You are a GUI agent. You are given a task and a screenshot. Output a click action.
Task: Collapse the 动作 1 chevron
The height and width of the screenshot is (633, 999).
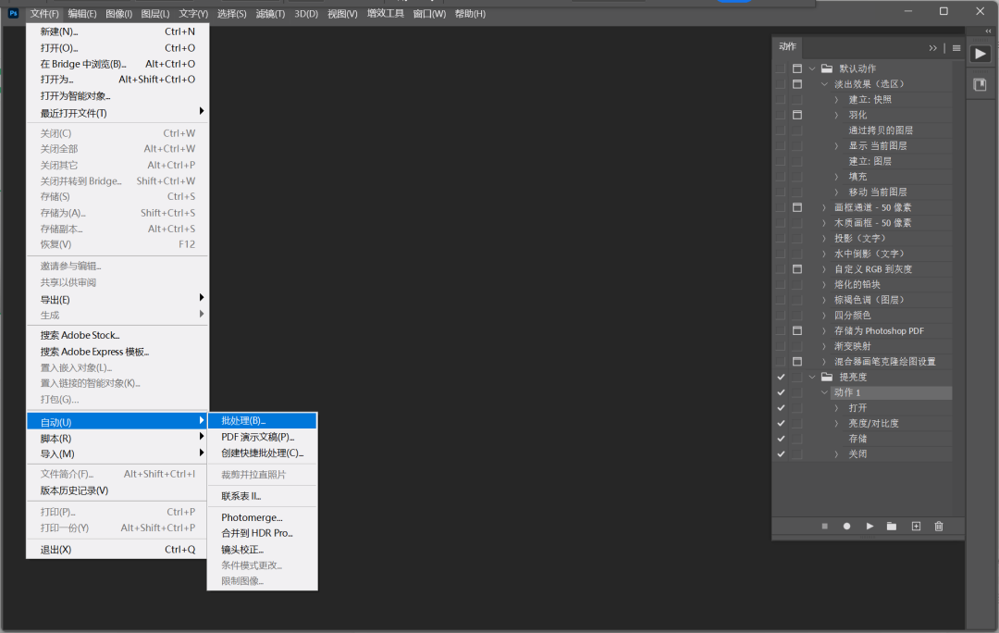824,392
